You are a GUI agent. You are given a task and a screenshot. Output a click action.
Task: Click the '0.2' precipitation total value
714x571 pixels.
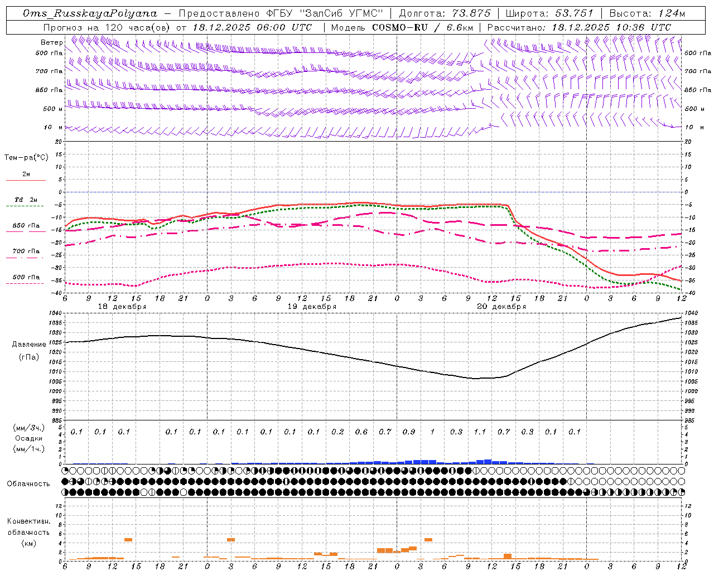[x=337, y=432]
